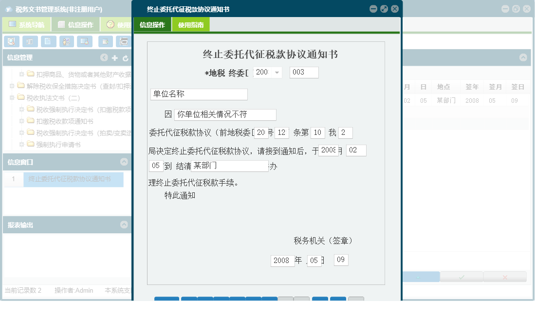Click the restore icon in the dialog title bar
535x319 pixels.
(x=384, y=8)
